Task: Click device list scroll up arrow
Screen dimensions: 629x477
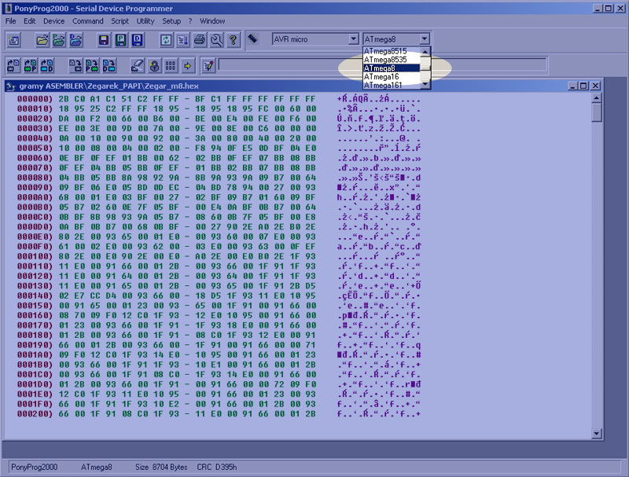Action: tap(425, 51)
